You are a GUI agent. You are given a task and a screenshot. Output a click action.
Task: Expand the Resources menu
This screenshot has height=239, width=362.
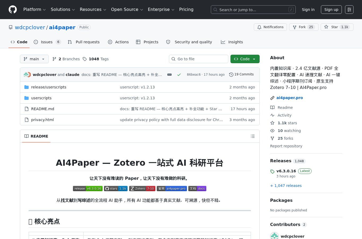point(93,10)
